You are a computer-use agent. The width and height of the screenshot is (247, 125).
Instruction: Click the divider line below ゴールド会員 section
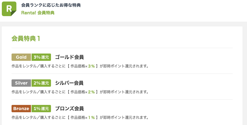click(x=122, y=74)
